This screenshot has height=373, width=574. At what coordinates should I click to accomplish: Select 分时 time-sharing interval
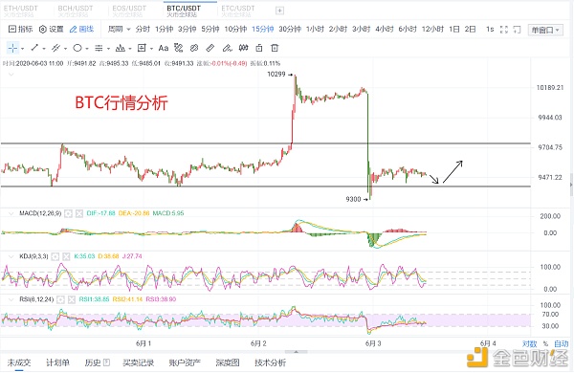tap(143, 30)
